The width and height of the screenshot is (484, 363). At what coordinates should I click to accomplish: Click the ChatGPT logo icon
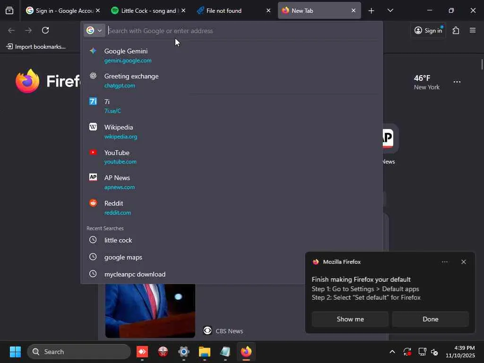click(93, 76)
